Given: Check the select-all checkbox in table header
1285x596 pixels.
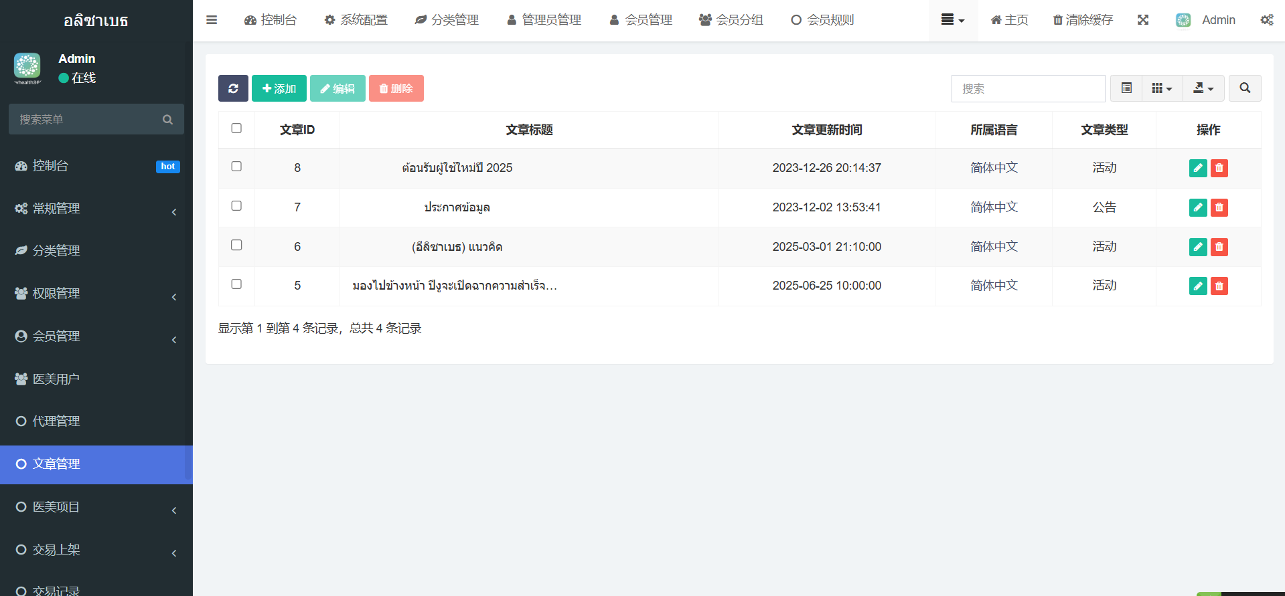Looking at the screenshot, I should [x=236, y=128].
